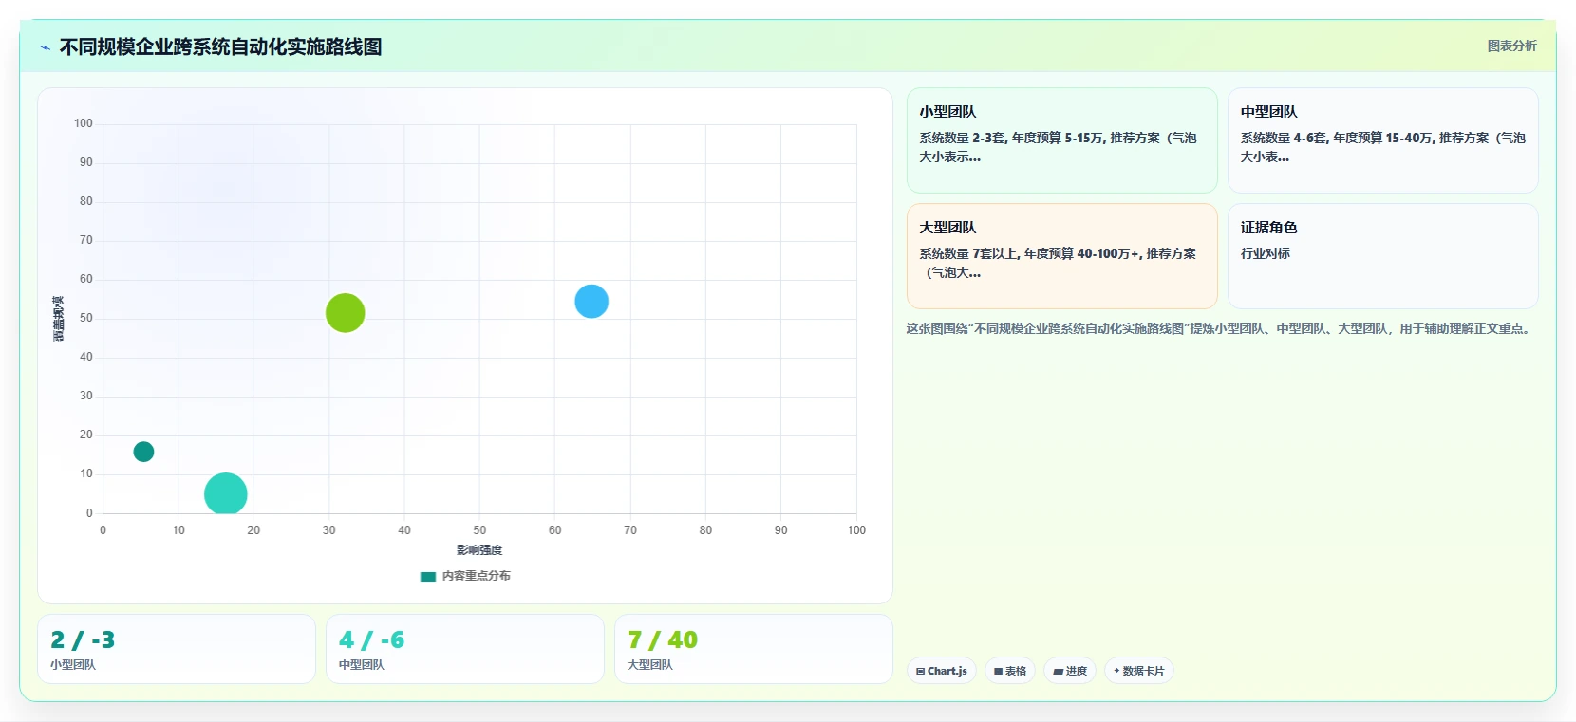
Task: Click the large turquoise bubble near bottom
Action: click(x=226, y=493)
